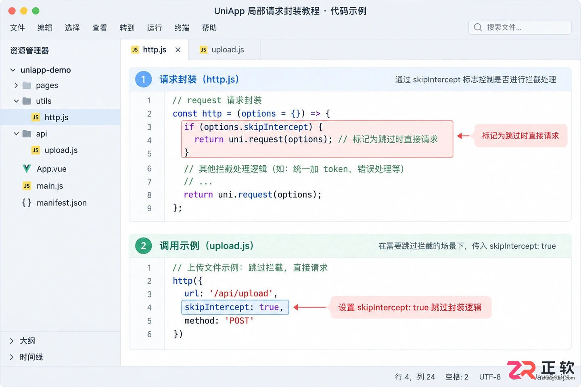Image resolution: width=581 pixels, height=387 pixels.
Task: Click code line 'const http = (options = {}) => {'
Action: coord(251,114)
